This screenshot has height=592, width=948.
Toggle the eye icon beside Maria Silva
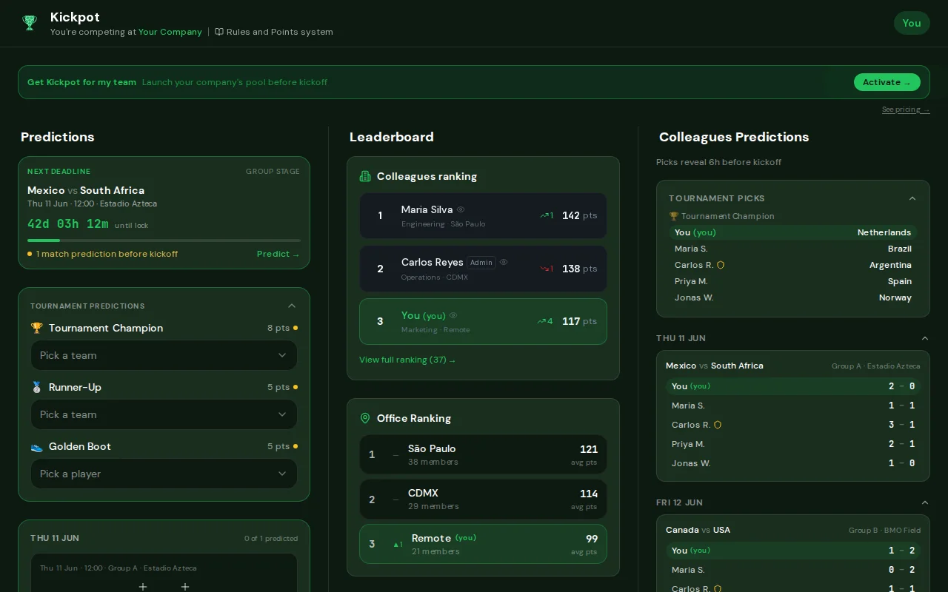[x=461, y=209]
